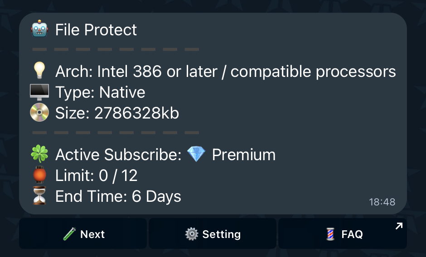Click the message timestamp 18:48
Viewport: 426px width, 257px height.
(x=382, y=202)
